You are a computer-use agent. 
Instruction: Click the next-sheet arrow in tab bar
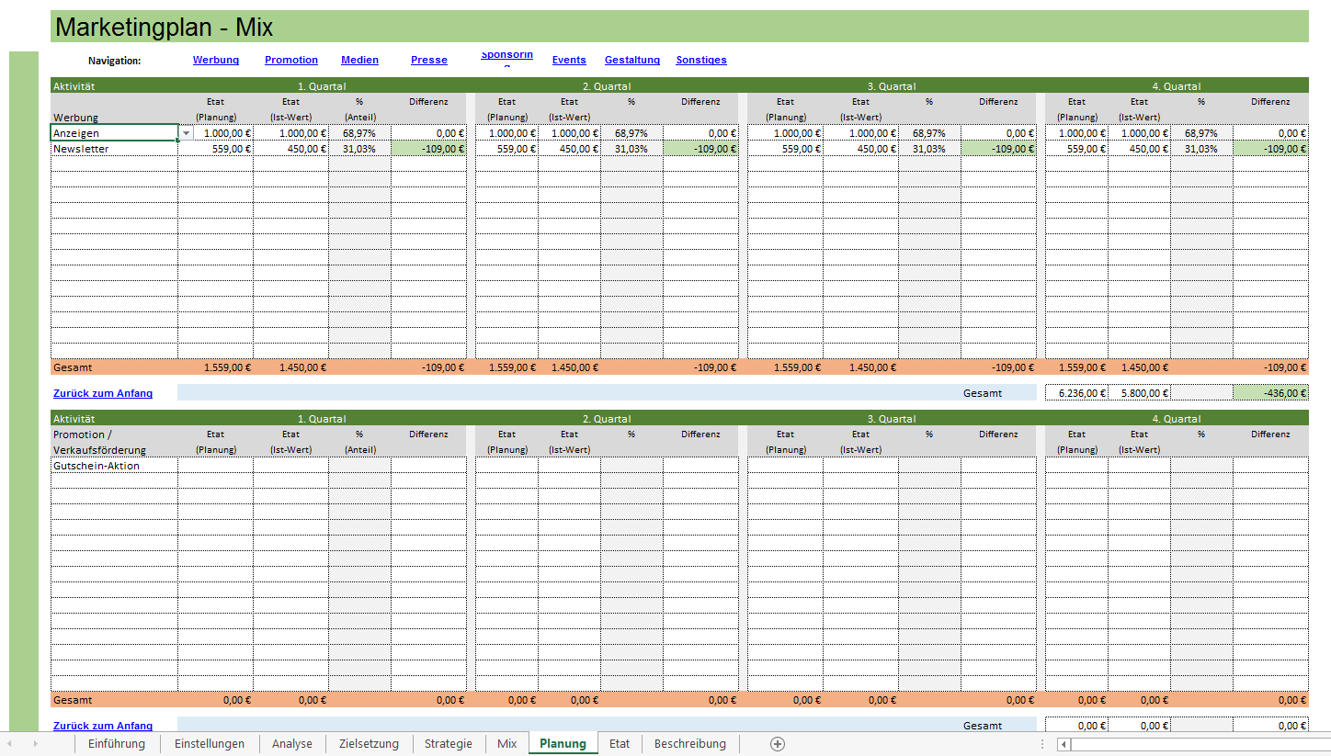(36, 744)
